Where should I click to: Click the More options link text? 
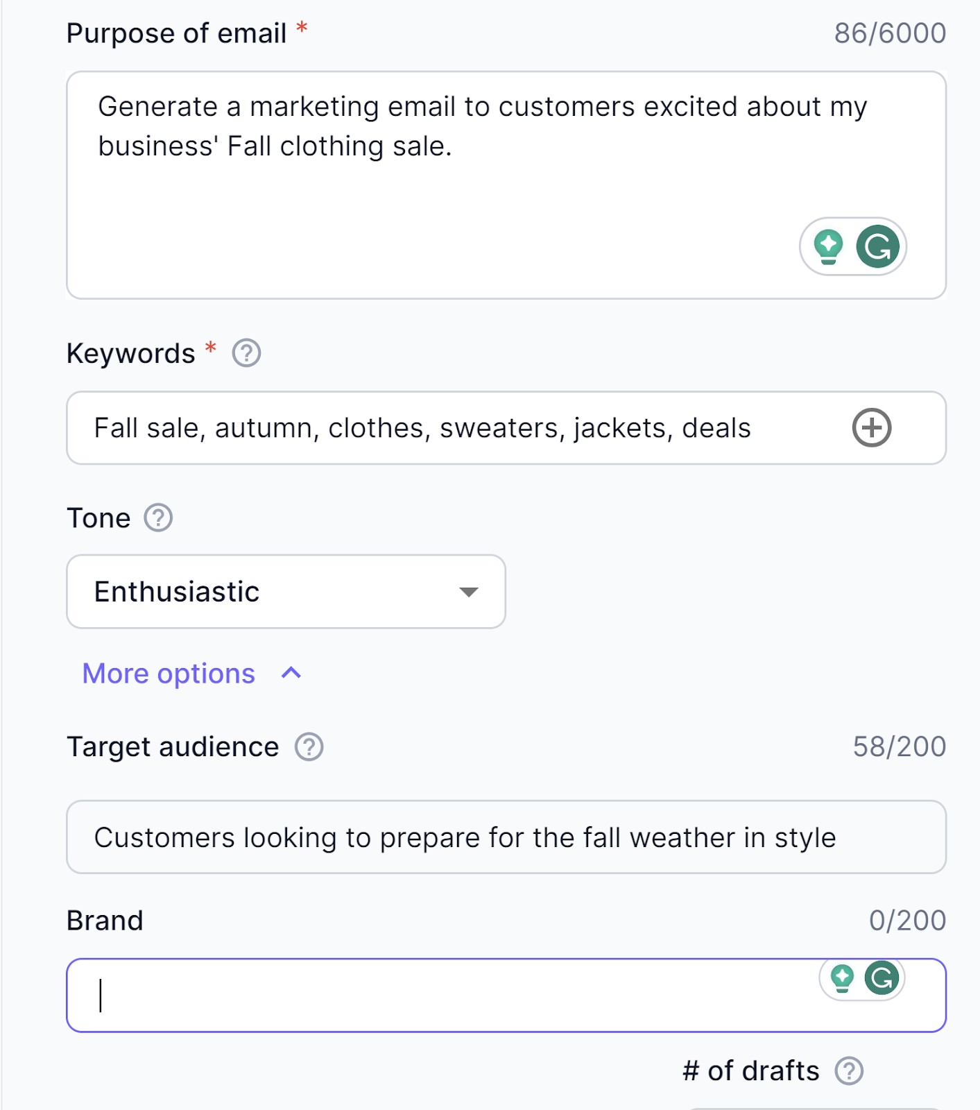tap(169, 674)
